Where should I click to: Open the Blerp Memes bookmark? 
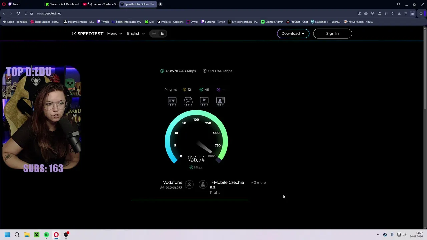[45, 22]
